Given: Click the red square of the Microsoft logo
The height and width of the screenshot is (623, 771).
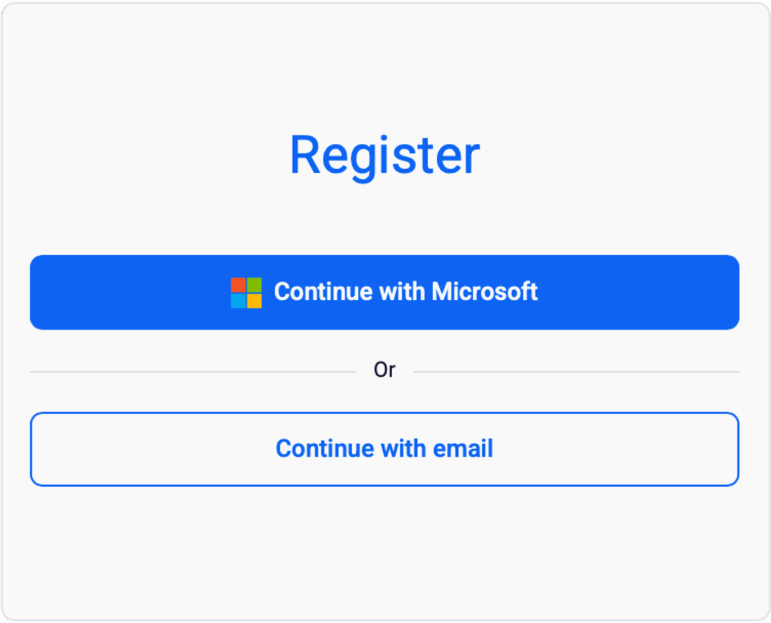Looking at the screenshot, I should pyautogui.click(x=239, y=285).
